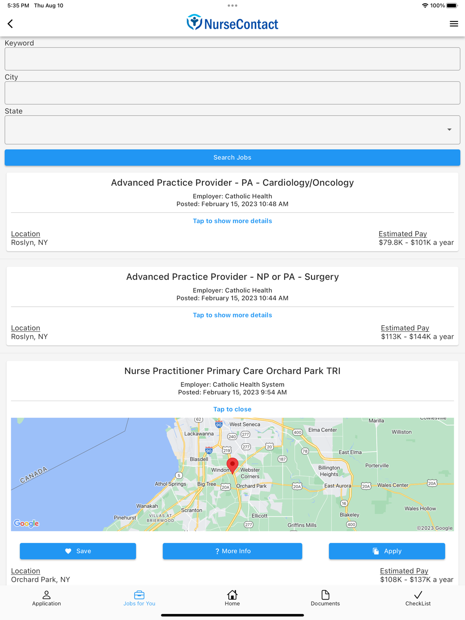Go to the Home tab
This screenshot has width=465, height=620.
click(x=232, y=598)
